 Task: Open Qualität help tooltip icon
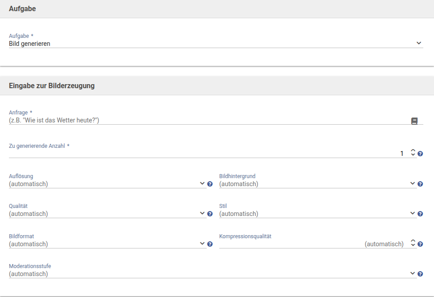pyautogui.click(x=210, y=214)
